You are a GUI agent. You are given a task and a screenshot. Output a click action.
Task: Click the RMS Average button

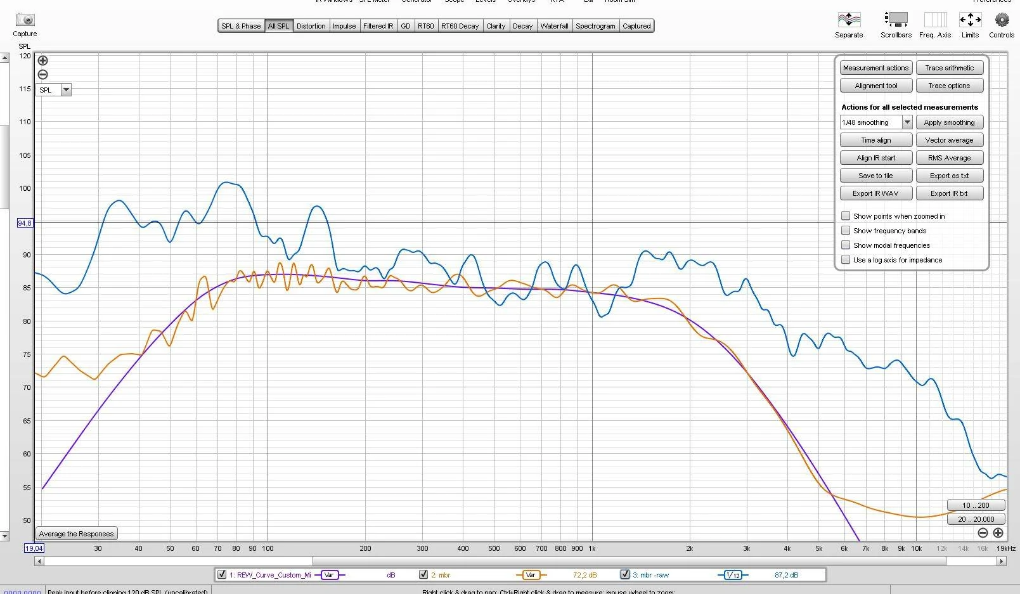tap(949, 158)
